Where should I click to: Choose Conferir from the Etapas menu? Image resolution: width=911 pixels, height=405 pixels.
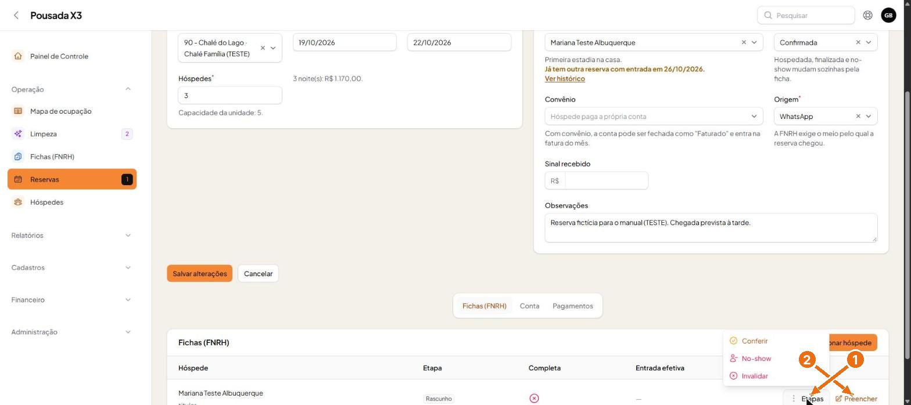(x=776, y=341)
